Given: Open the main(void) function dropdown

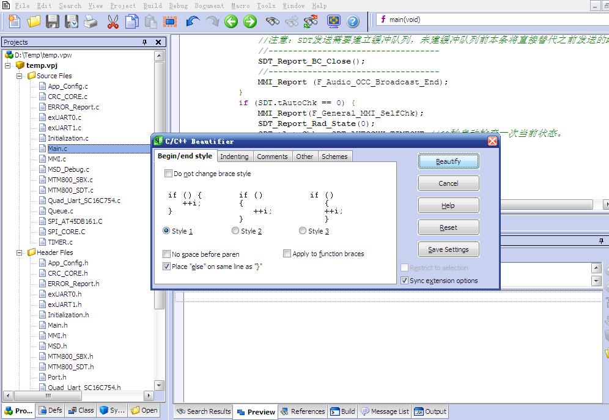Looking at the screenshot, I should click(x=492, y=20).
